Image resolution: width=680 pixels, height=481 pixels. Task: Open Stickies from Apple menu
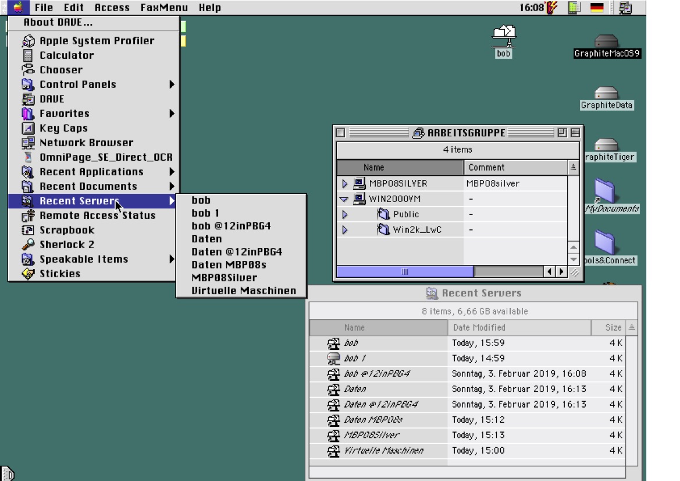point(93,274)
